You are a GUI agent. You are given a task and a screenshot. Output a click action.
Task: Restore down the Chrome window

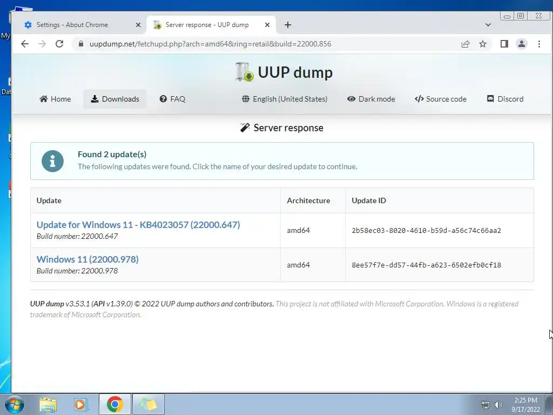(521, 16)
